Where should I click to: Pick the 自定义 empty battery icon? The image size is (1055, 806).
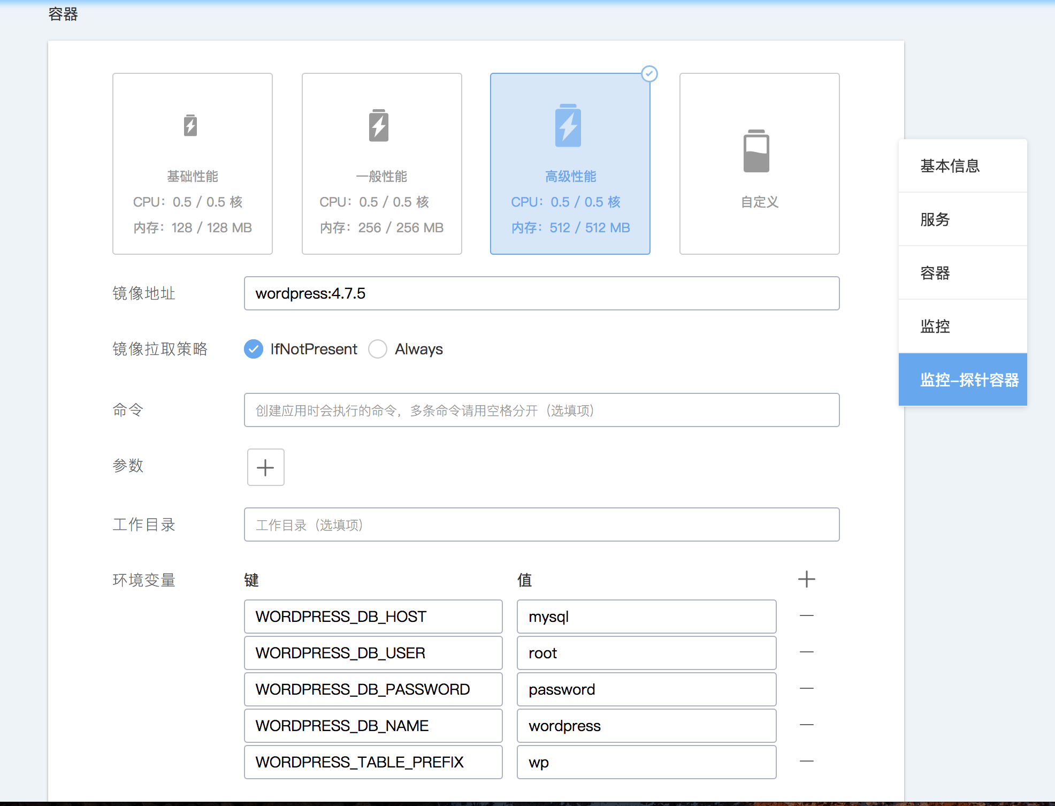point(756,151)
